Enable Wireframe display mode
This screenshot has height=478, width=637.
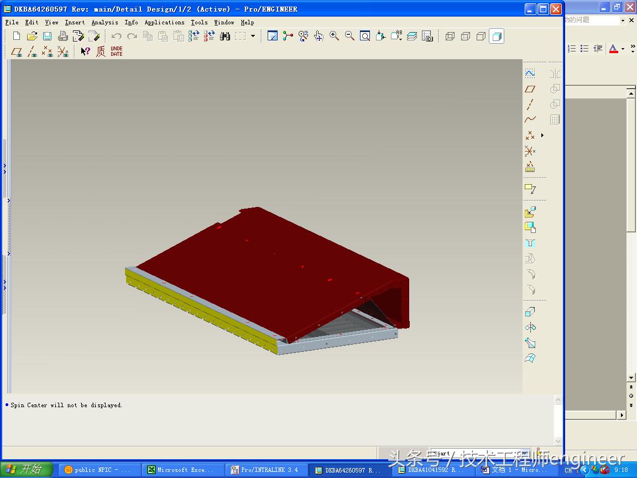(x=450, y=36)
